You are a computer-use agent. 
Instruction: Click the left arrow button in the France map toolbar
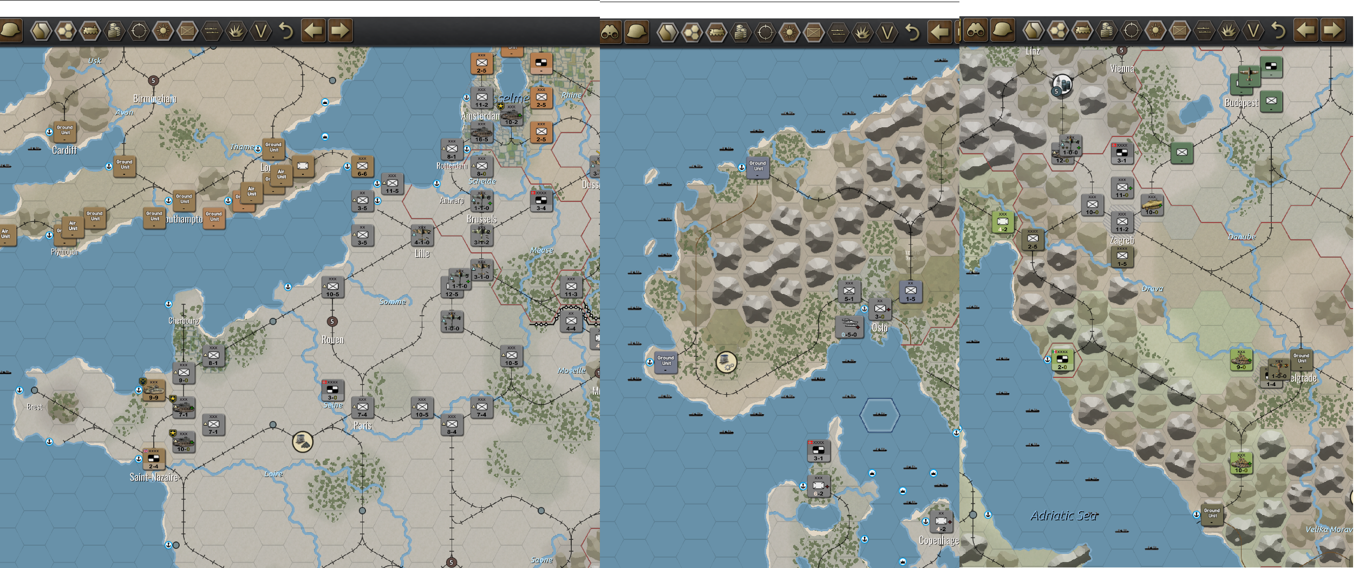pos(313,30)
